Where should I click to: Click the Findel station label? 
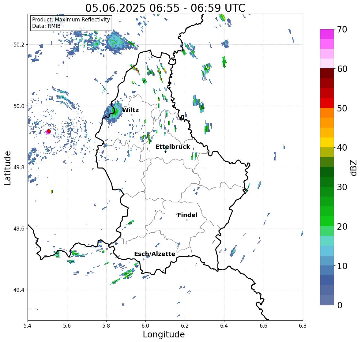click(x=187, y=215)
